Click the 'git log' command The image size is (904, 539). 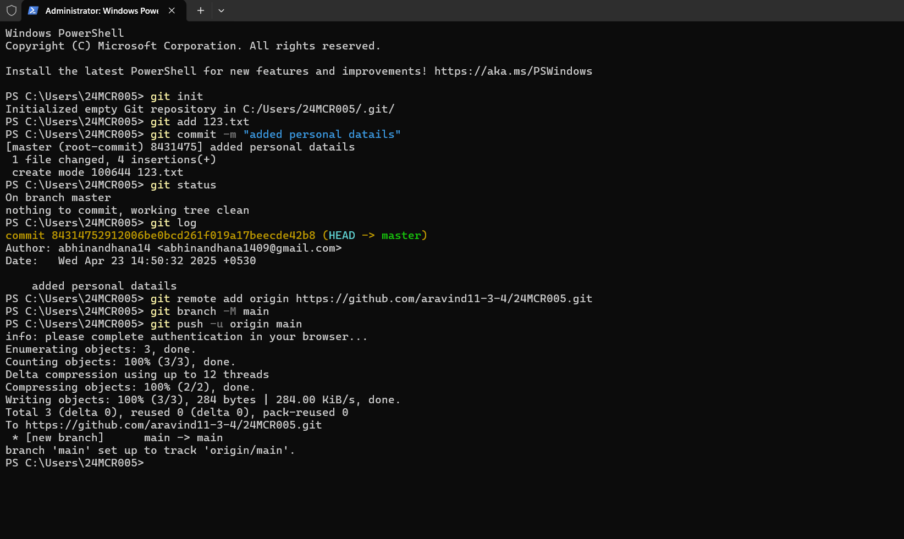point(173,223)
